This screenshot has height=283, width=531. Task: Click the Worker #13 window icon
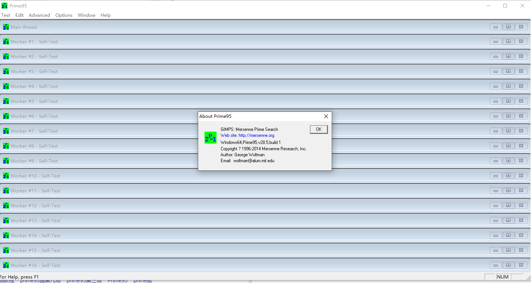point(6,220)
